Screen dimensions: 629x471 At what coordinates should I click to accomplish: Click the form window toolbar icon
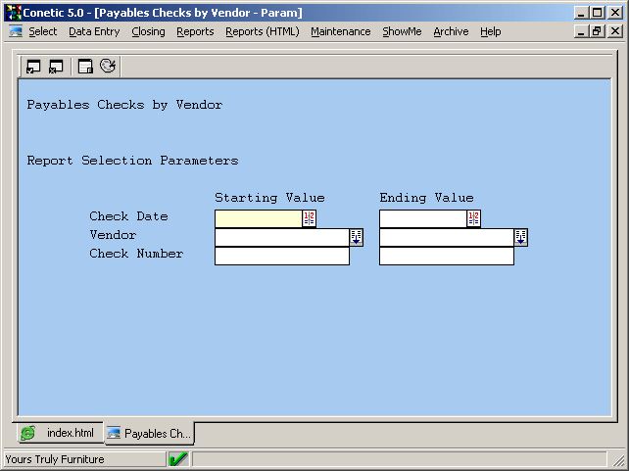85,67
